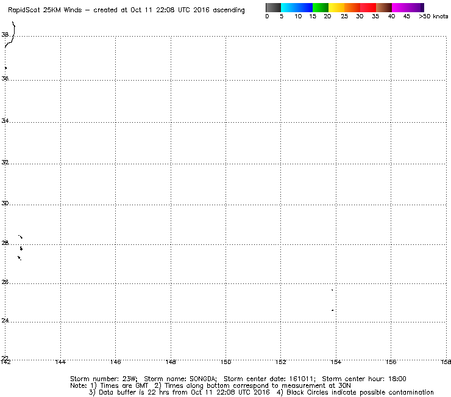451x397 pixels.
Task: Click the '5' legend tick label
Action: [x=282, y=16]
